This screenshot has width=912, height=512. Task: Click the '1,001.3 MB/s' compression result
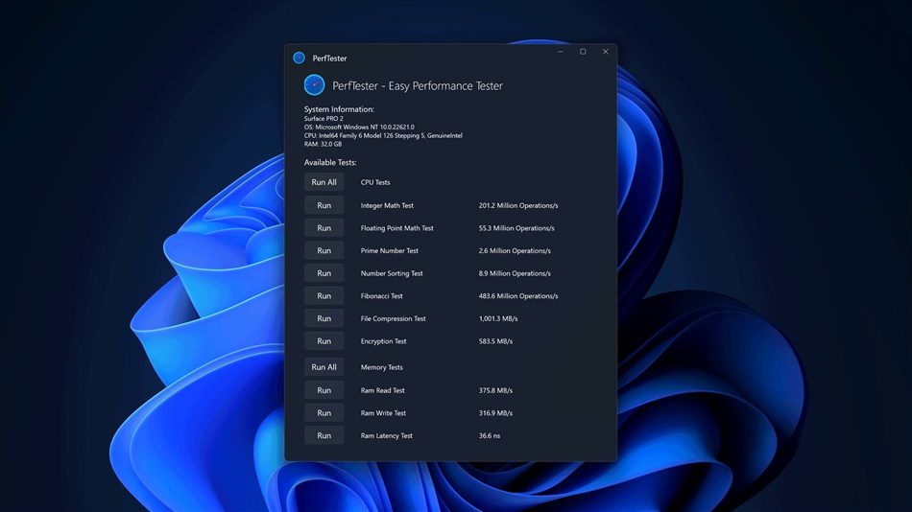(498, 318)
